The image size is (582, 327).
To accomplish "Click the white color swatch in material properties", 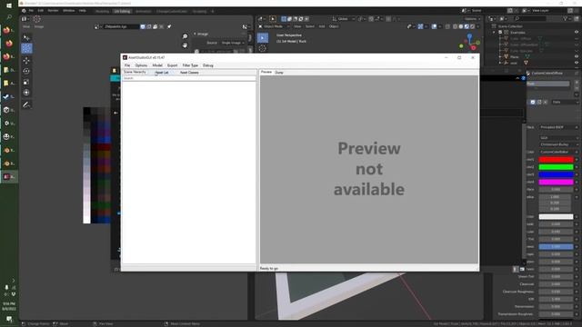I will click(x=556, y=217).
